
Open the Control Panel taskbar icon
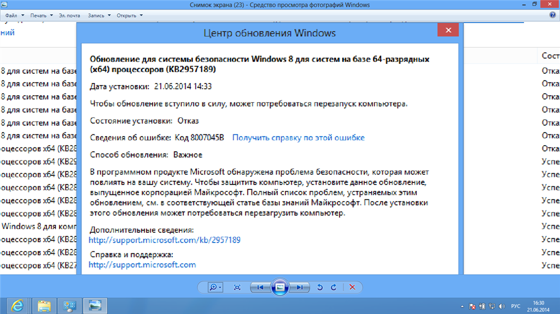[69, 306]
